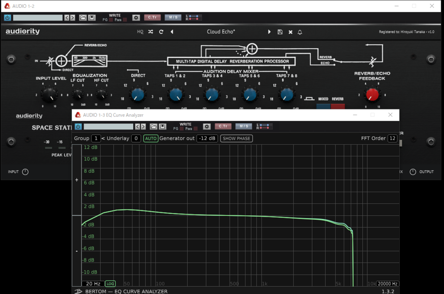Image resolution: width=444 pixels, height=294 pixels.
Task: Click the 'Registered to: Hiroyuki Tanaka - v1.0' text
Action: click(407, 32)
